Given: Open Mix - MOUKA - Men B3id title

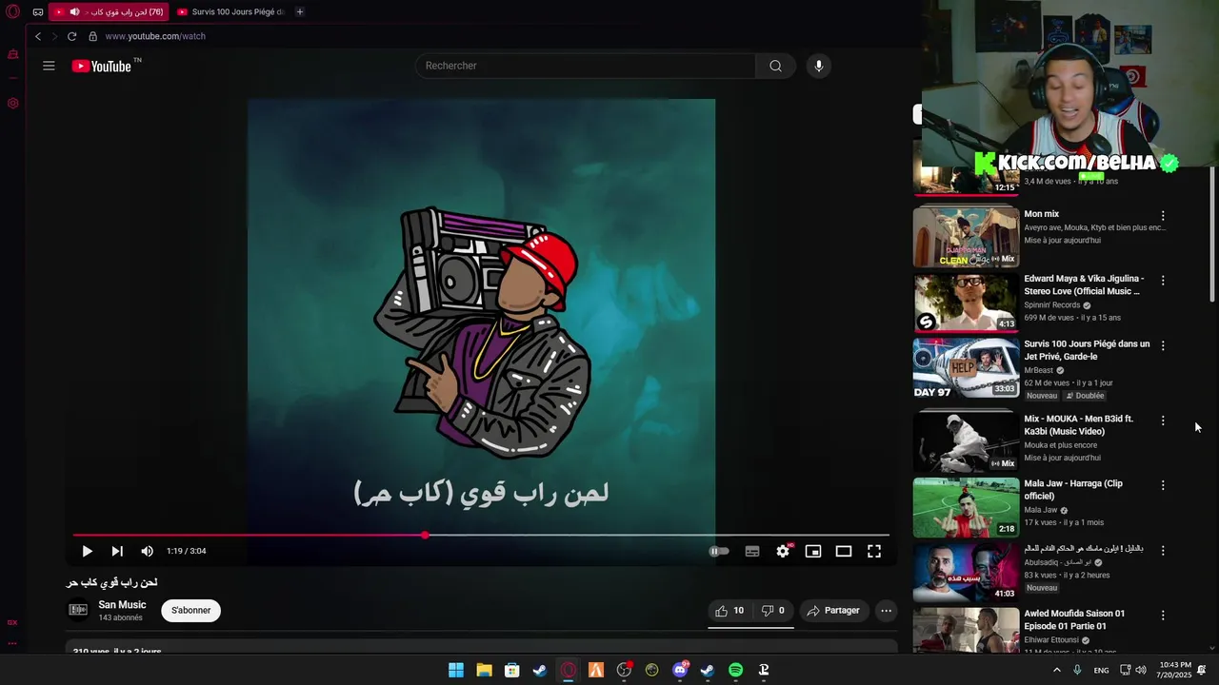Looking at the screenshot, I should coord(1079,425).
